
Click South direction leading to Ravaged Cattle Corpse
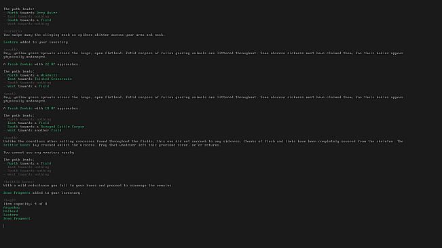(x=12, y=127)
